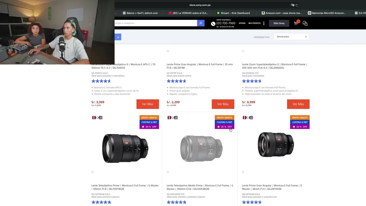Click the blue search magnifier button

(201, 23)
